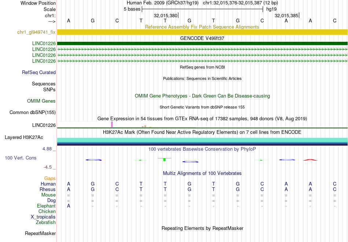Click the 'chr1:32,015,376-32,015,387 (12 bp)' position text
The width and height of the screenshot is (348, 242).
tap(240, 3)
